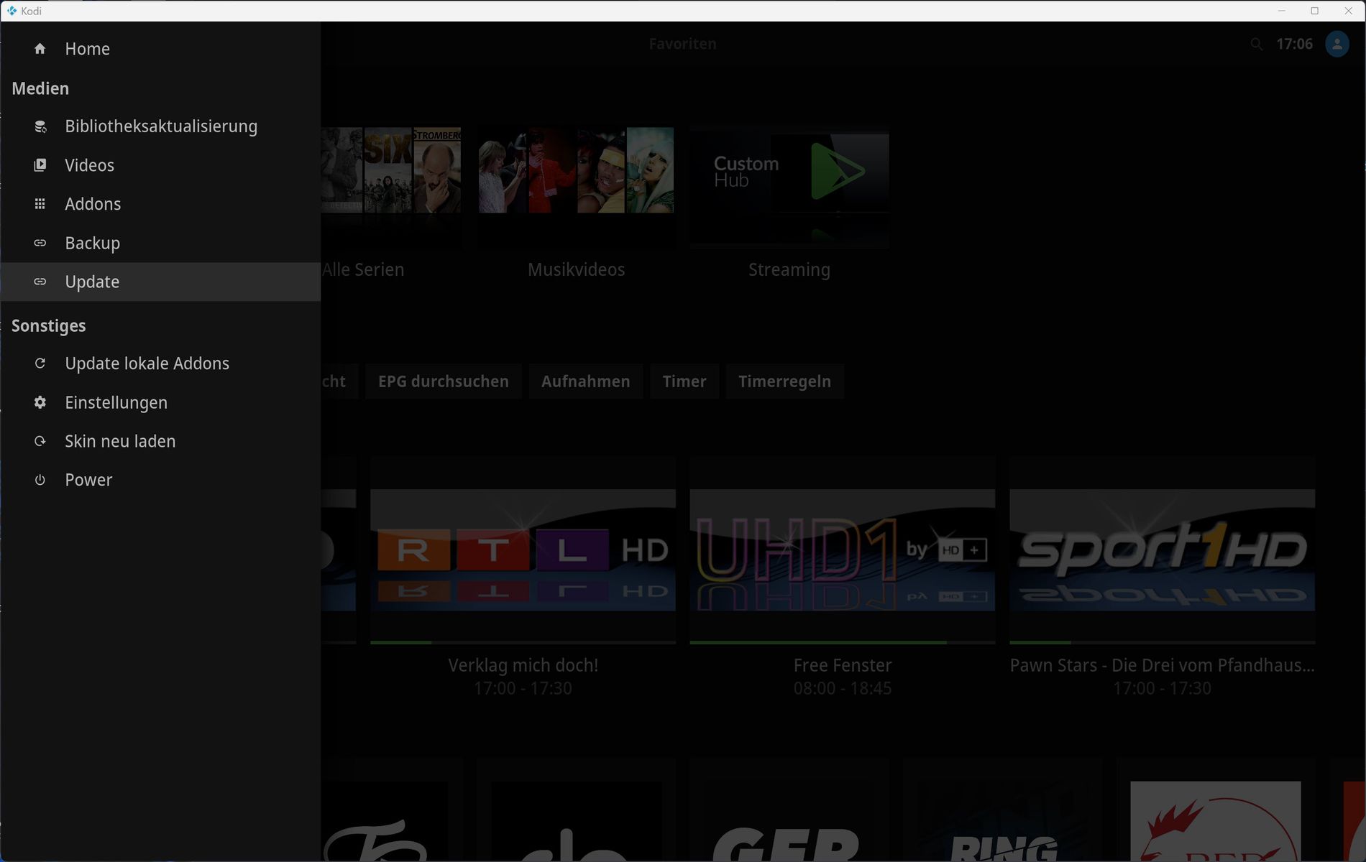The width and height of the screenshot is (1366, 862).
Task: Click the Videos library icon
Action: (x=40, y=165)
